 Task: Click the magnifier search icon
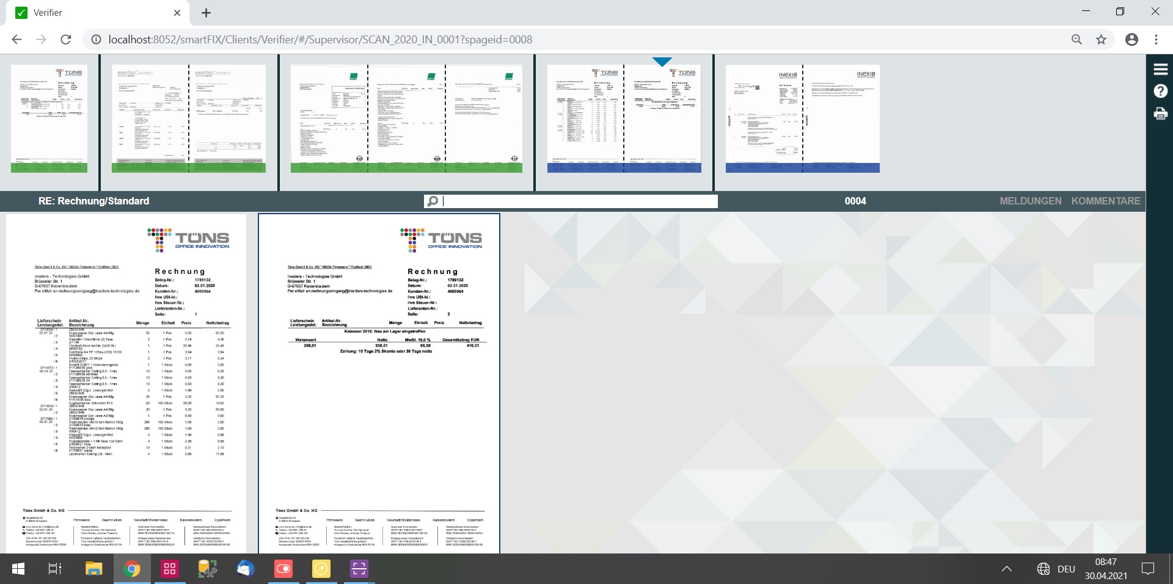[433, 201]
